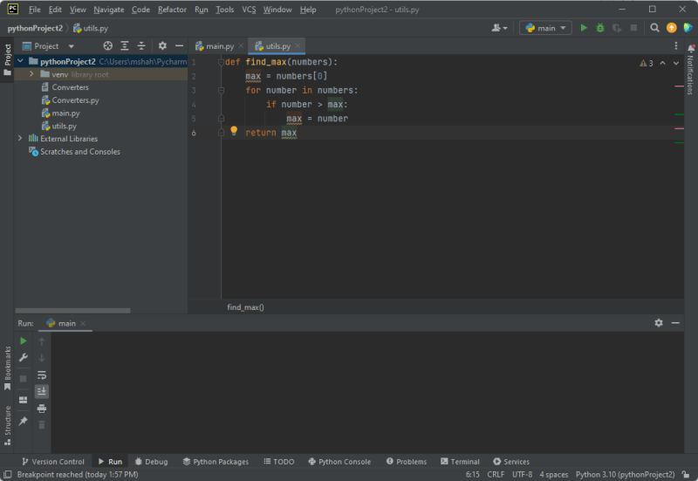Jump to next highlighted problem arrow

click(675, 63)
